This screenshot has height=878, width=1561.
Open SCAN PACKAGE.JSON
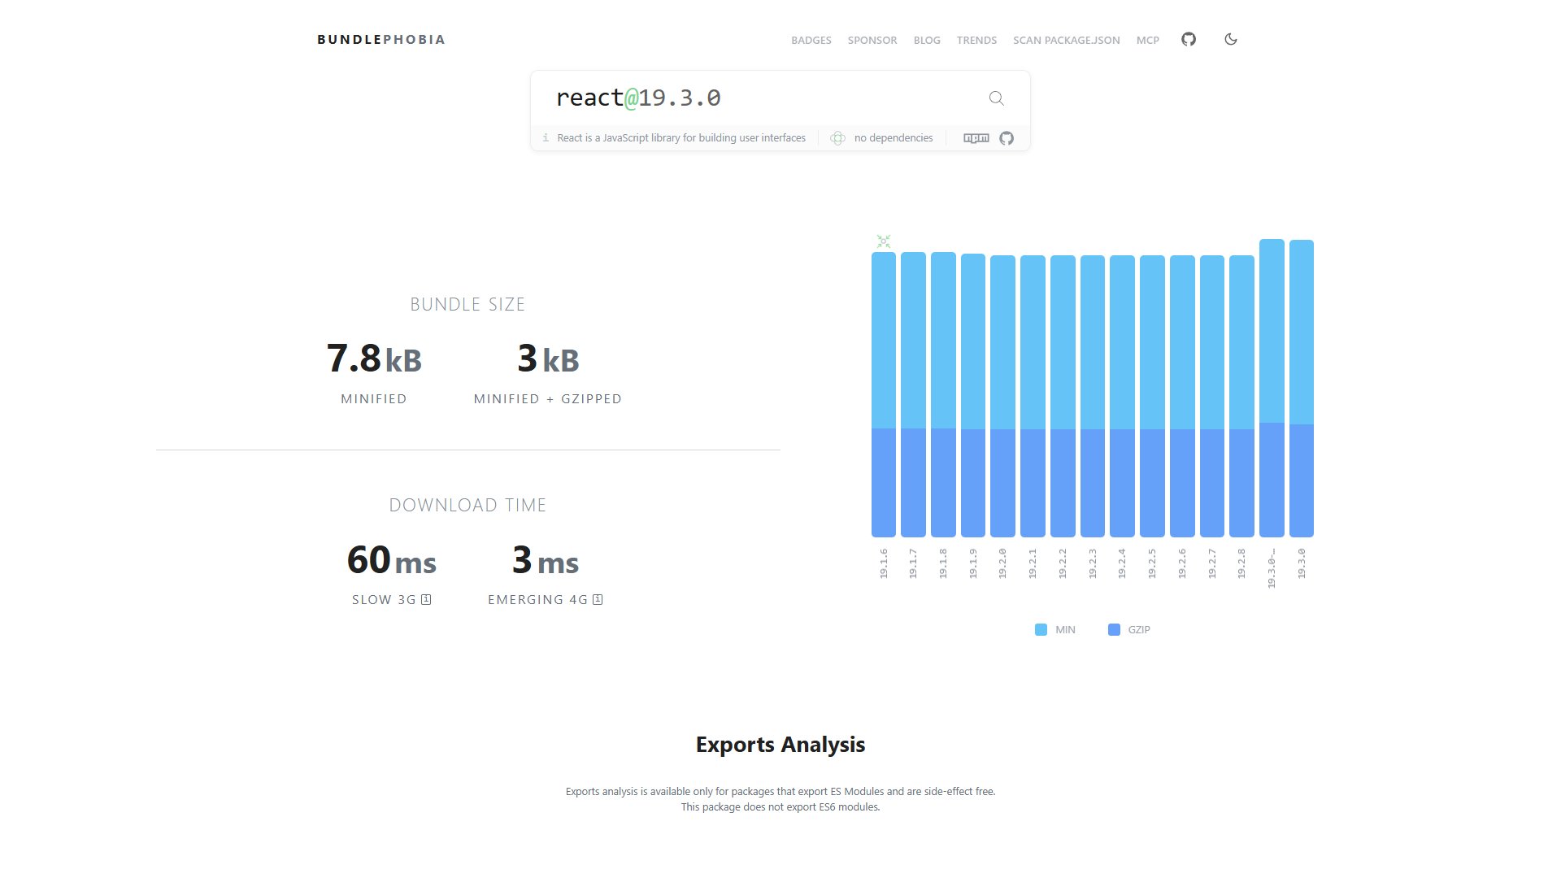[1067, 40]
